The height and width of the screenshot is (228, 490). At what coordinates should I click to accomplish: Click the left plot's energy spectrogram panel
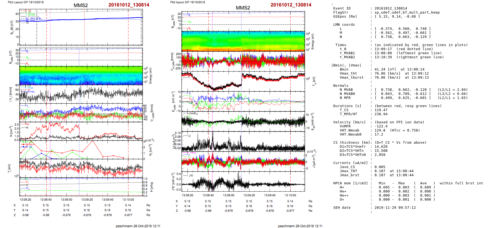tap(81, 75)
